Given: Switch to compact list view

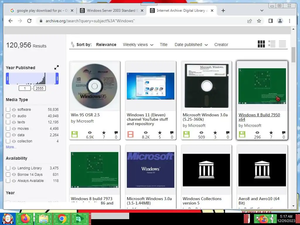Looking at the screenshot, I should coord(282,44).
